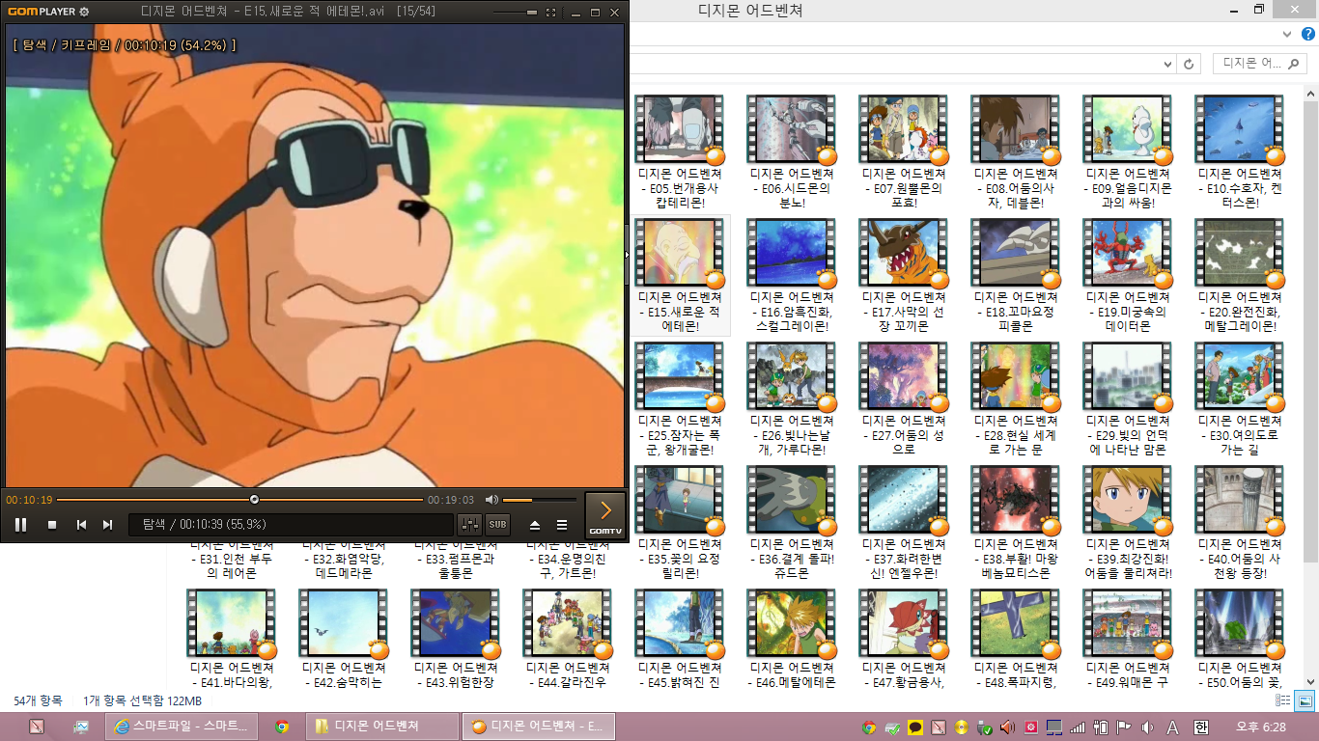This screenshot has height=741, width=1319.
Task: Open Action Center flag tray icon
Action: (x=1124, y=727)
